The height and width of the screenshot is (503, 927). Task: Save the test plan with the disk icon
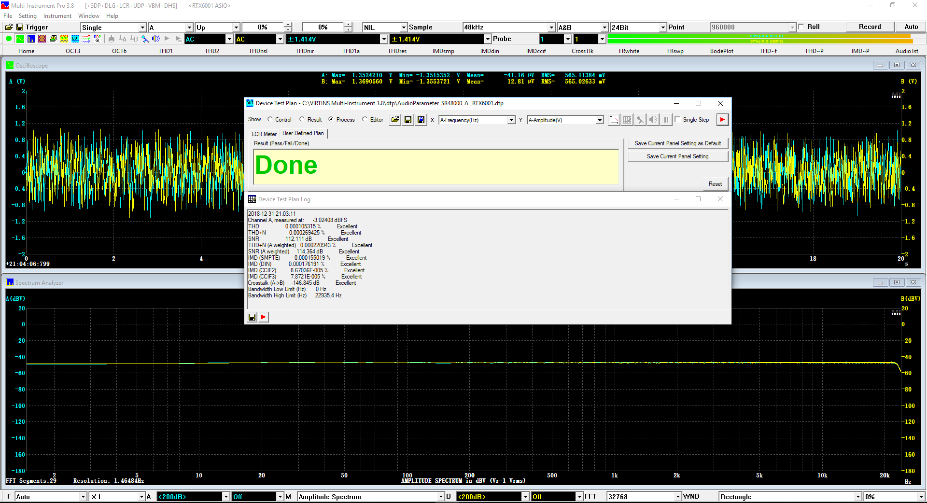pyautogui.click(x=408, y=120)
